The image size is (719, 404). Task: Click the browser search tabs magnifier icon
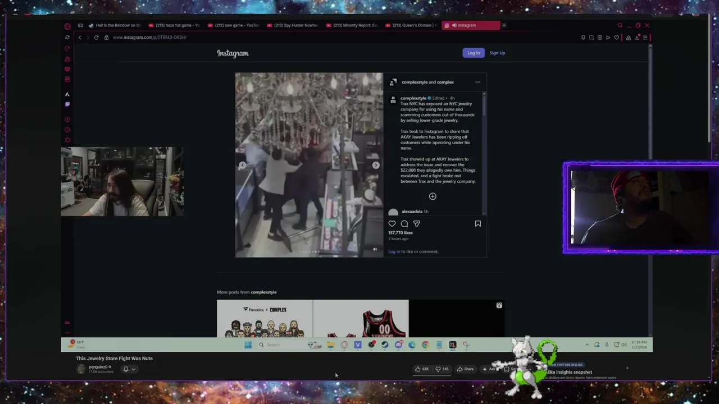click(620, 25)
